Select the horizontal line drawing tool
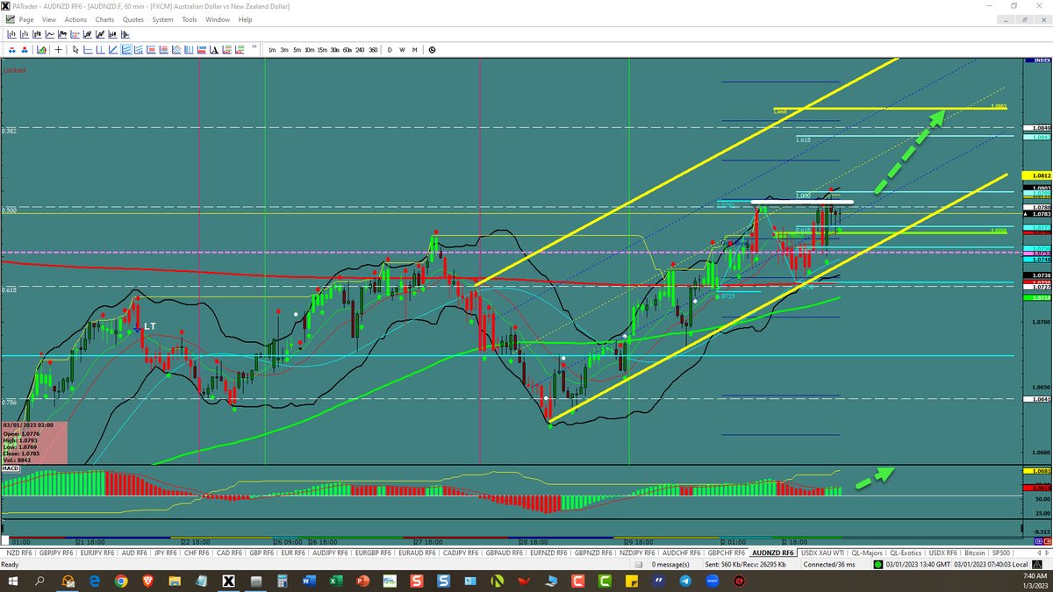1053x592 pixels. coord(88,50)
